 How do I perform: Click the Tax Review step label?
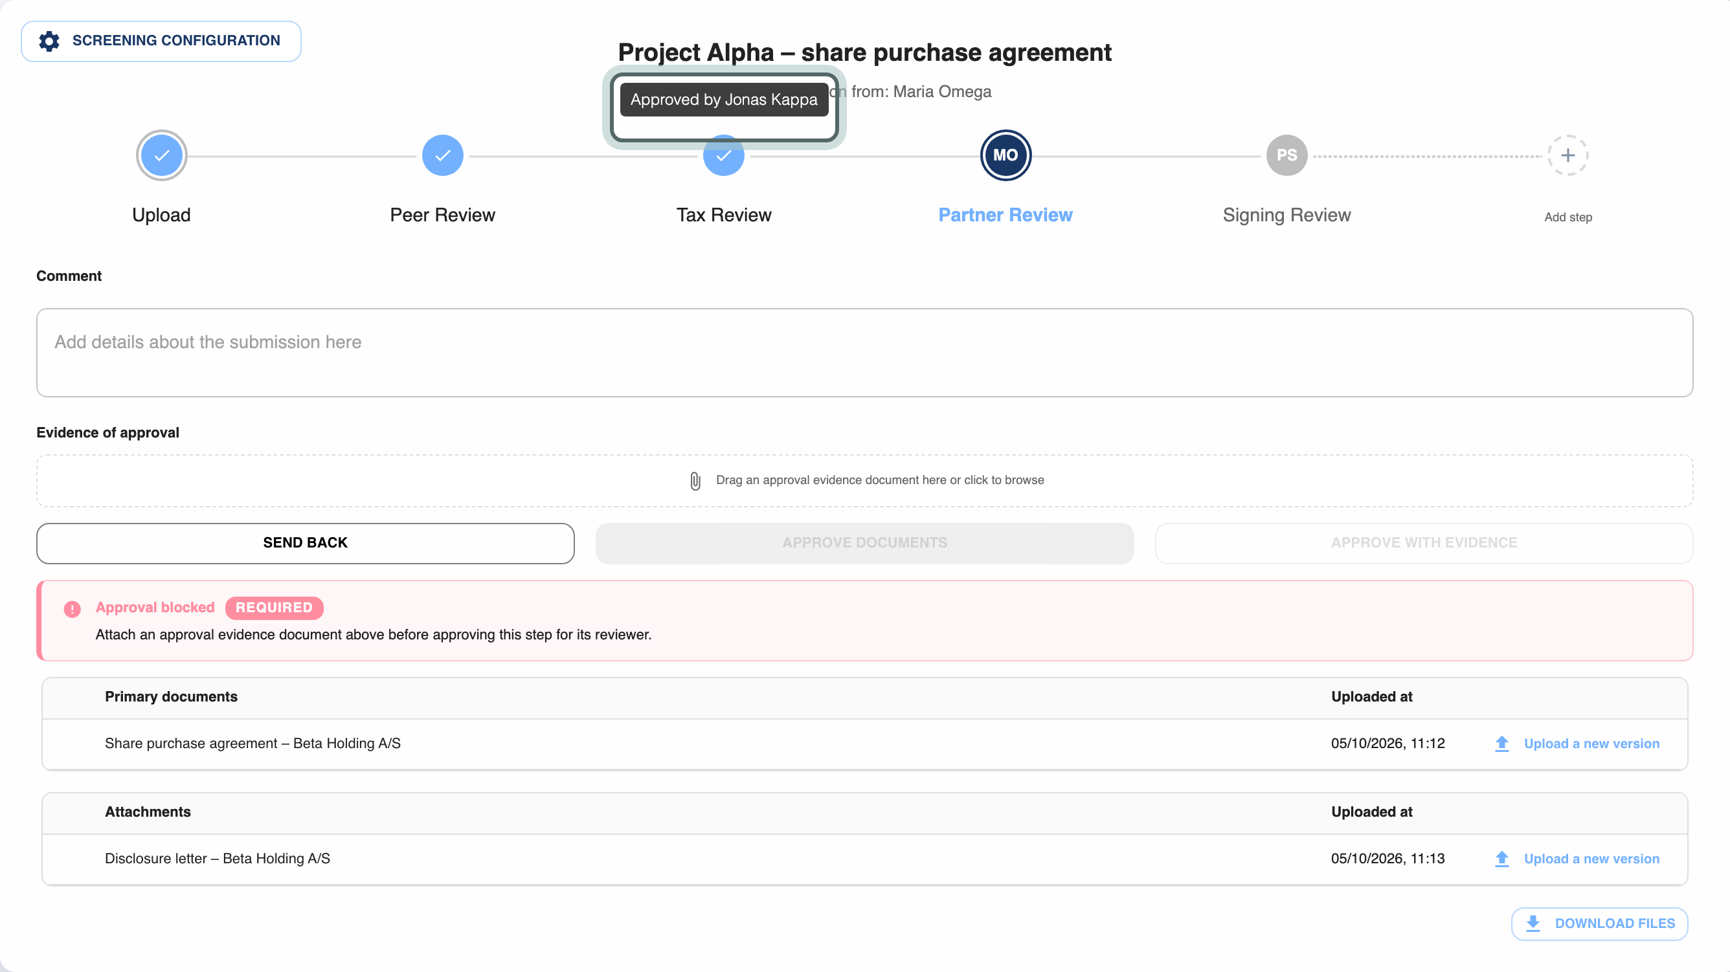point(724,215)
